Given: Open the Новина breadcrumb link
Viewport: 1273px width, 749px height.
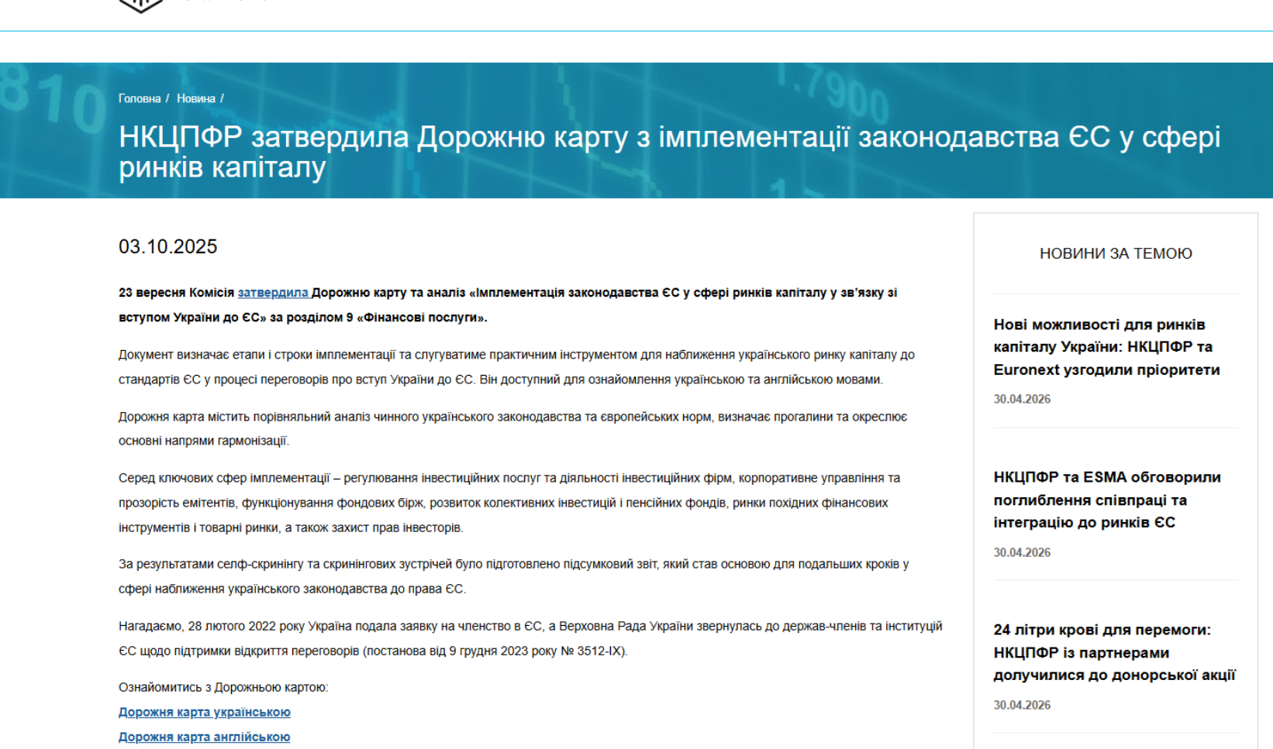Looking at the screenshot, I should tap(196, 98).
